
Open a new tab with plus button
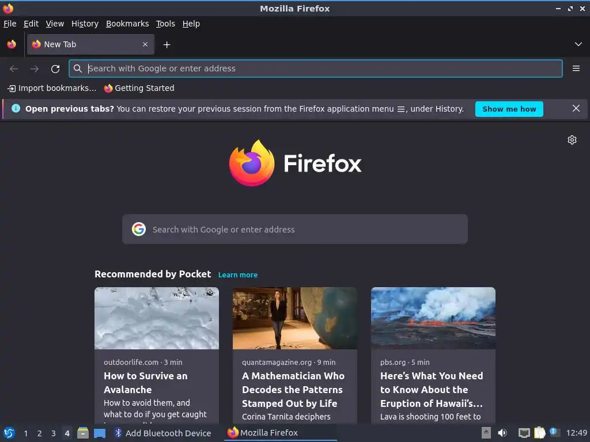coord(167,45)
